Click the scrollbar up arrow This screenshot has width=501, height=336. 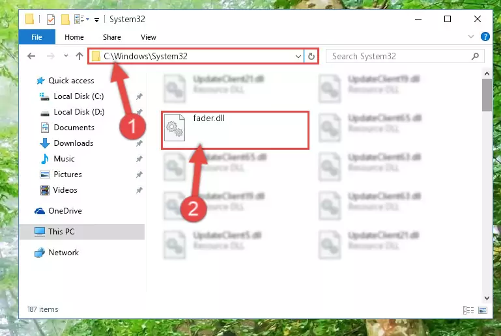[x=487, y=74]
